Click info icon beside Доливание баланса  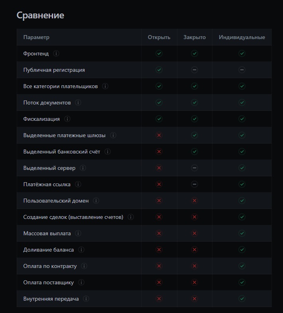[x=81, y=250]
